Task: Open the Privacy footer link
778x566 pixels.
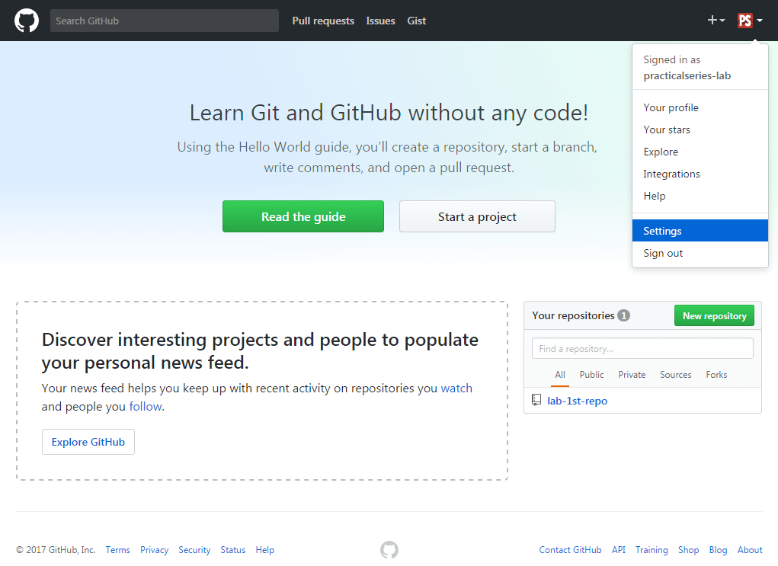Action: tap(155, 550)
